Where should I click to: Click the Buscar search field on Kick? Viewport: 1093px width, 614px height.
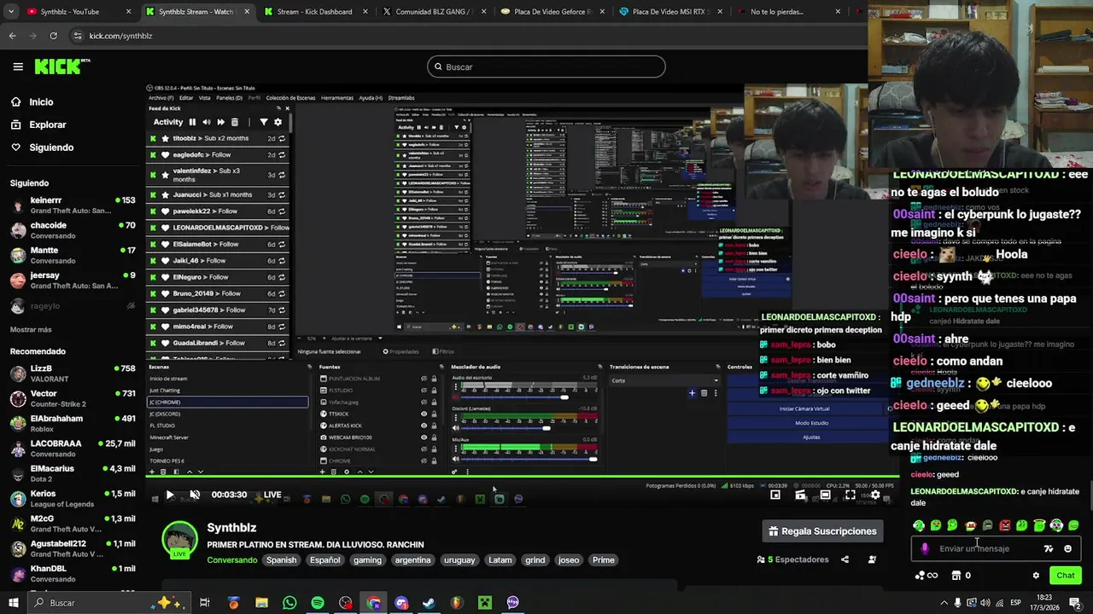546,67
